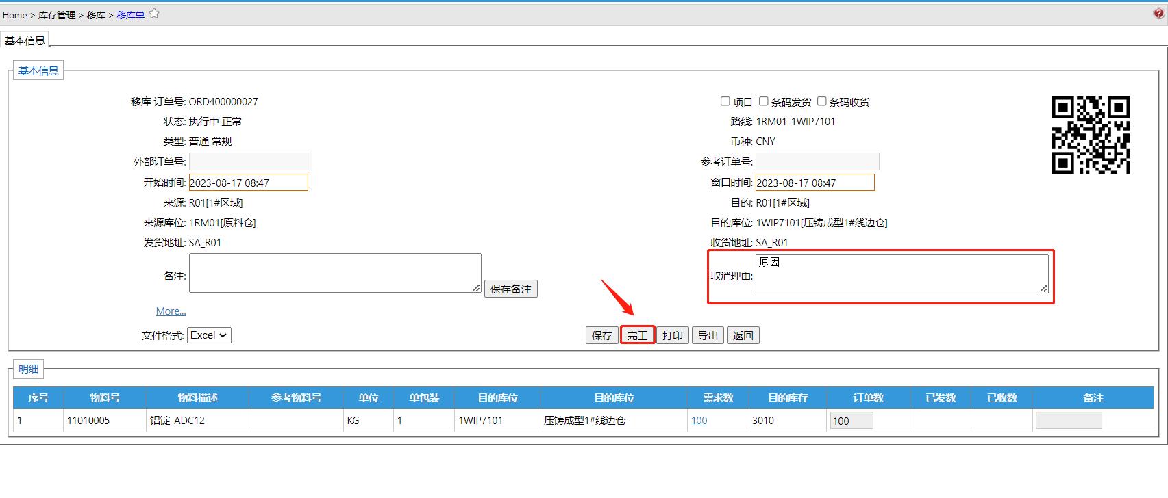The width and height of the screenshot is (1168, 498).
Task: Click the 打印 button
Action: pyautogui.click(x=673, y=335)
